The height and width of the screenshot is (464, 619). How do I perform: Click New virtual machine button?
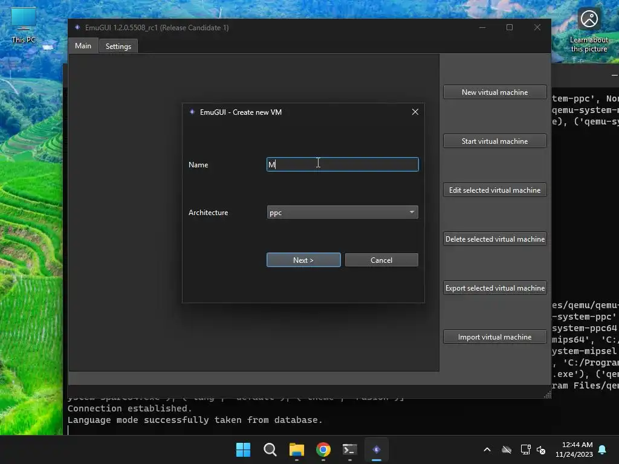pos(494,92)
